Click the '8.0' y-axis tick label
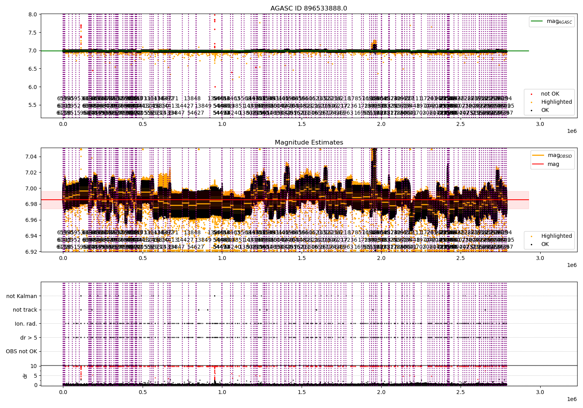This screenshot has width=583, height=408. pyautogui.click(x=33, y=14)
